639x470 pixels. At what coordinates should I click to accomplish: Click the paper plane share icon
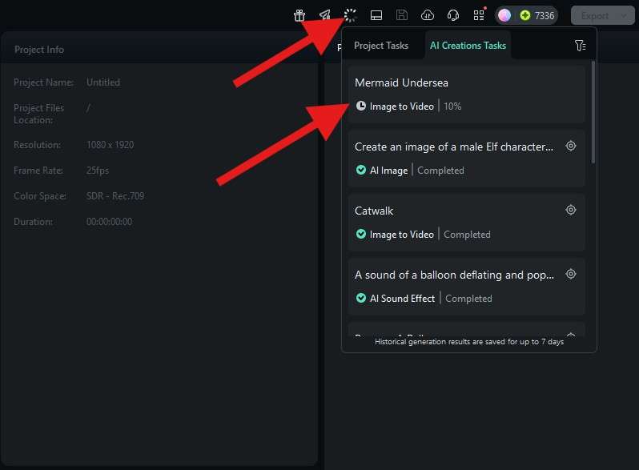point(325,15)
